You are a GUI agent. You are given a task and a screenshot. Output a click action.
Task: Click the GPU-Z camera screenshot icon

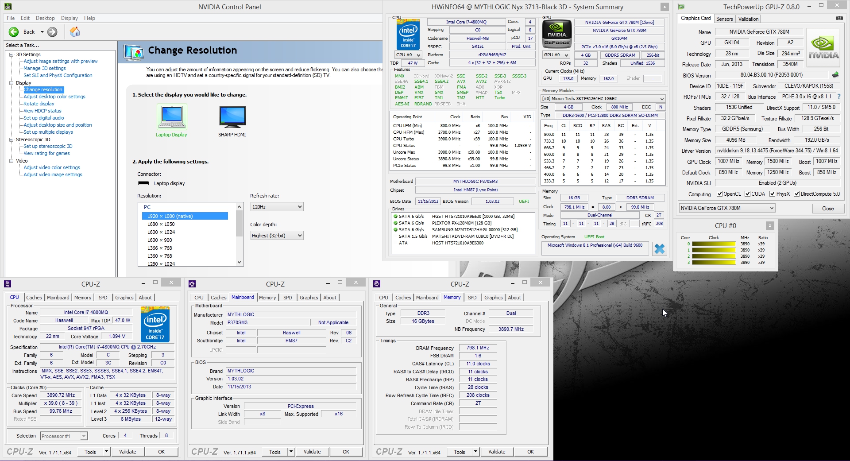tap(839, 18)
